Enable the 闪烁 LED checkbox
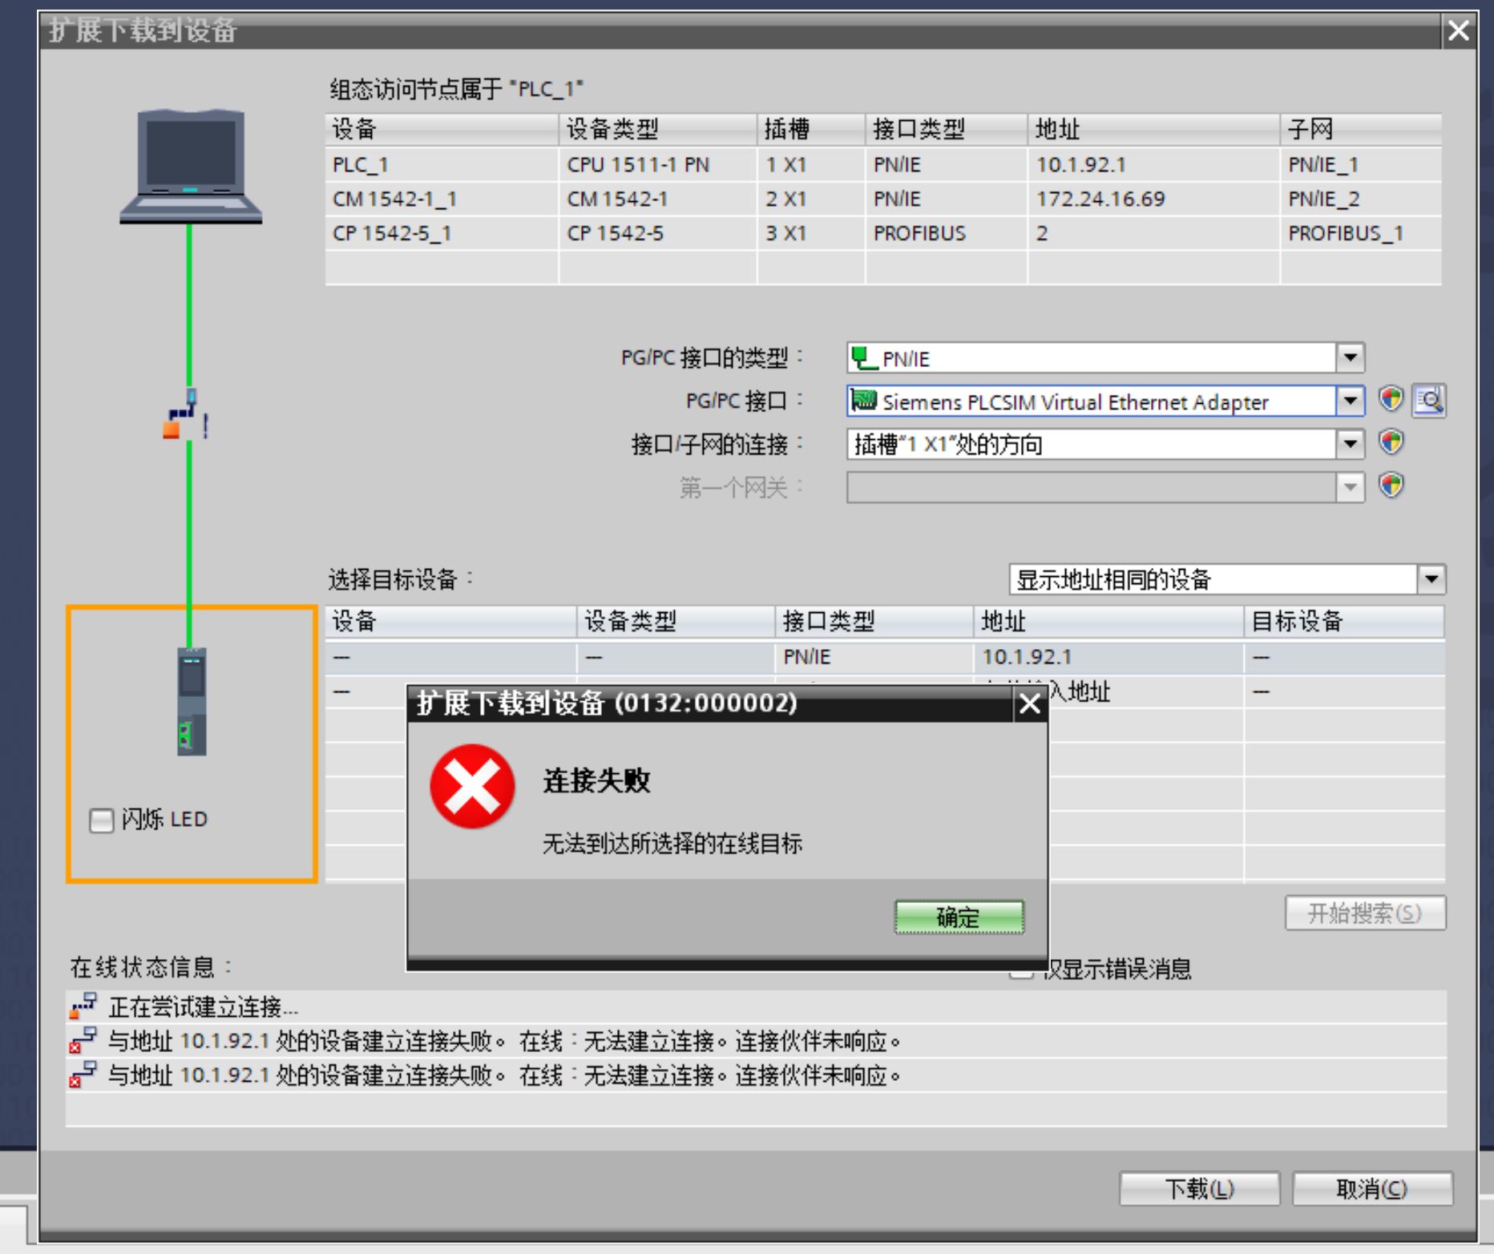1494x1254 pixels. (102, 820)
